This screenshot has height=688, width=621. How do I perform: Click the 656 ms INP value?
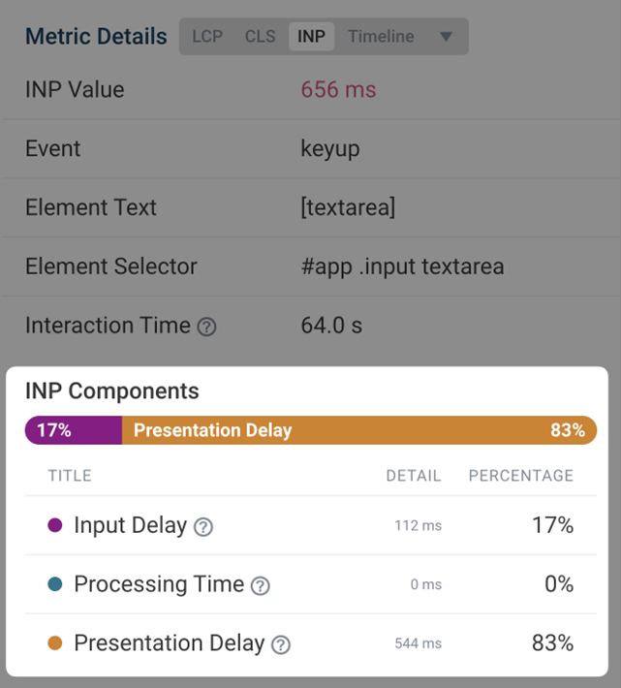pyautogui.click(x=338, y=90)
